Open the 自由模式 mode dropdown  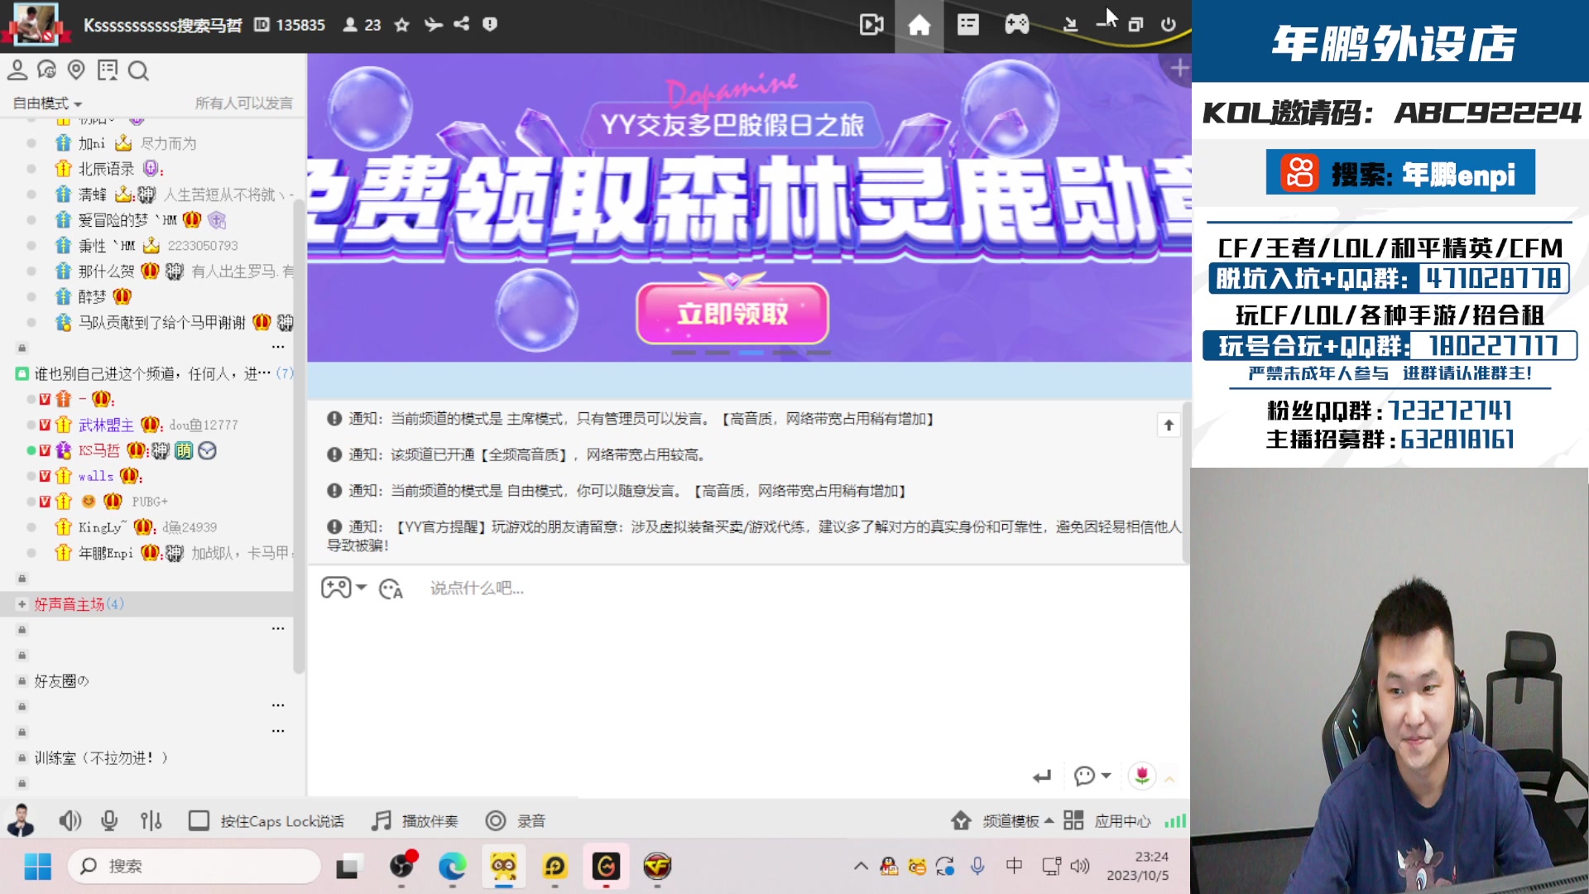[x=48, y=103]
